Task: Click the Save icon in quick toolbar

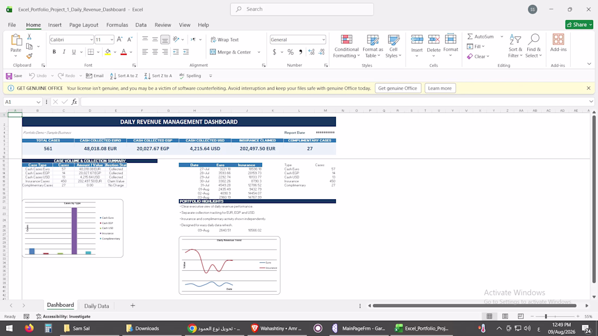Action: (9, 76)
